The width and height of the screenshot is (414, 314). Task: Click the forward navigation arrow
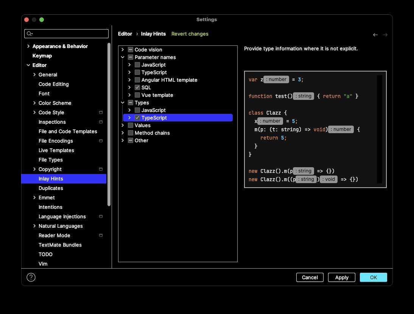[385, 35]
